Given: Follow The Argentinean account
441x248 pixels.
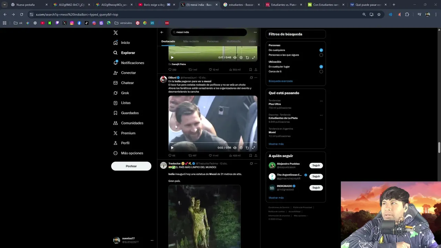Looking at the screenshot, I should [316, 176].
